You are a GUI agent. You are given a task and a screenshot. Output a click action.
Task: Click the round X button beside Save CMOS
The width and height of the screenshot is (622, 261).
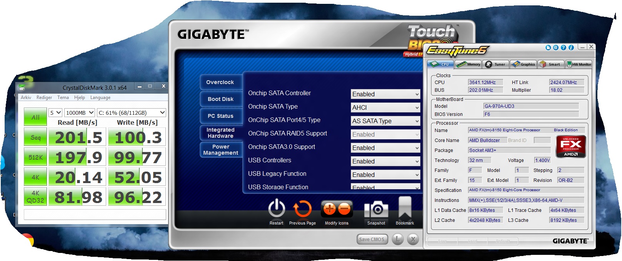(x=413, y=239)
